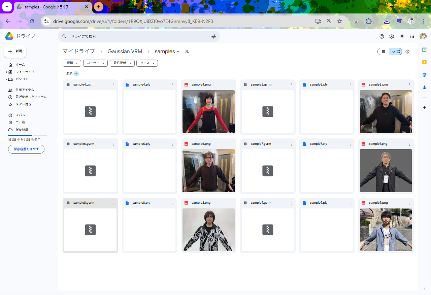
Task: Reload the page
Action: pos(32,21)
